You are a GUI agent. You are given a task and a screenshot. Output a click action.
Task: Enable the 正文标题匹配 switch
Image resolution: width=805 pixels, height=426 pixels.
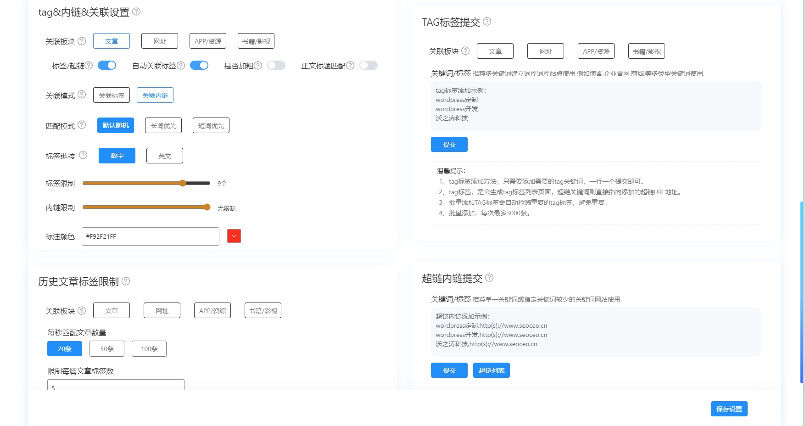pos(369,66)
